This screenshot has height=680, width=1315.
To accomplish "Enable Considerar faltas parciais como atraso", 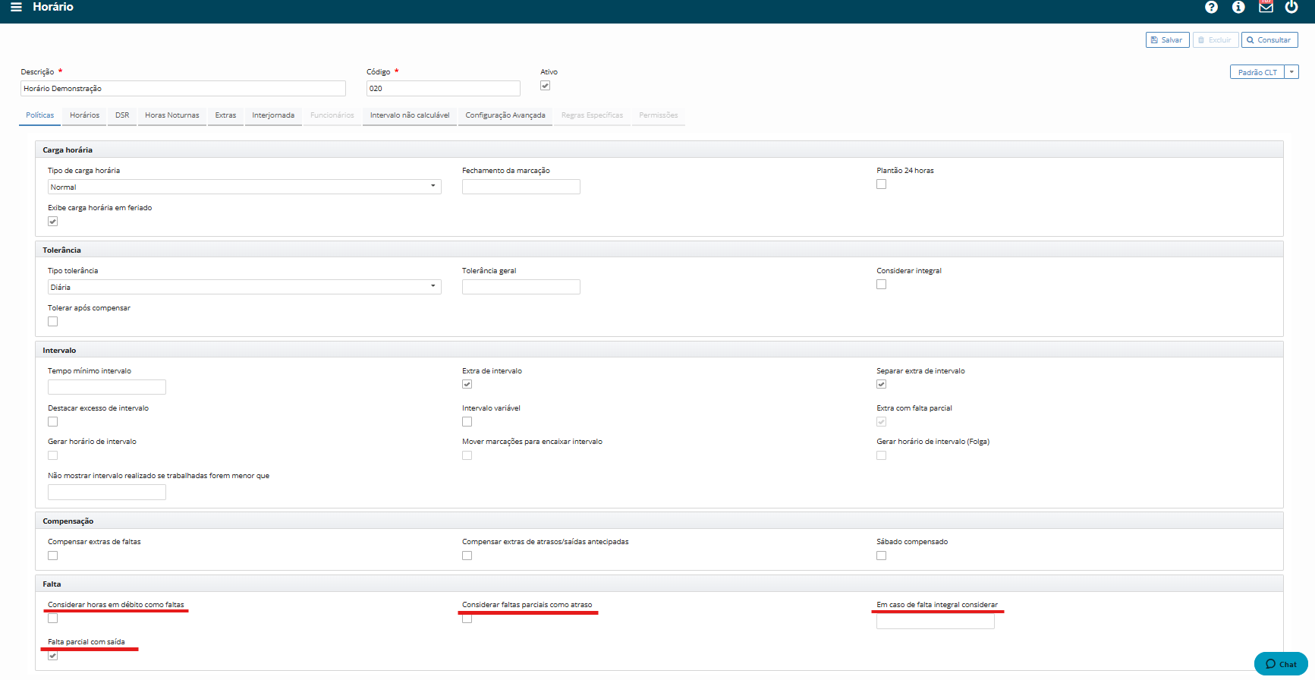I will pyautogui.click(x=467, y=619).
